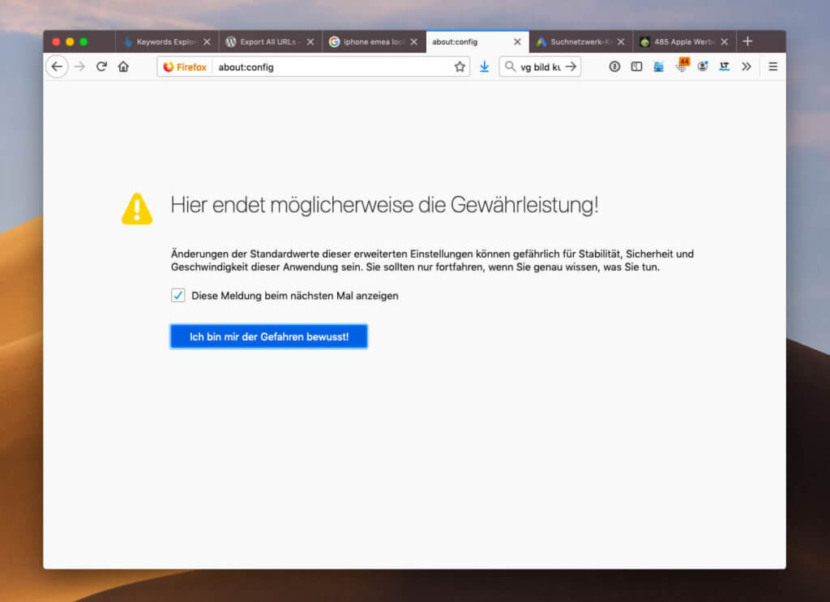Image resolution: width=830 pixels, height=602 pixels.
Task: Open a new tab with the plus button
Action: tap(746, 41)
